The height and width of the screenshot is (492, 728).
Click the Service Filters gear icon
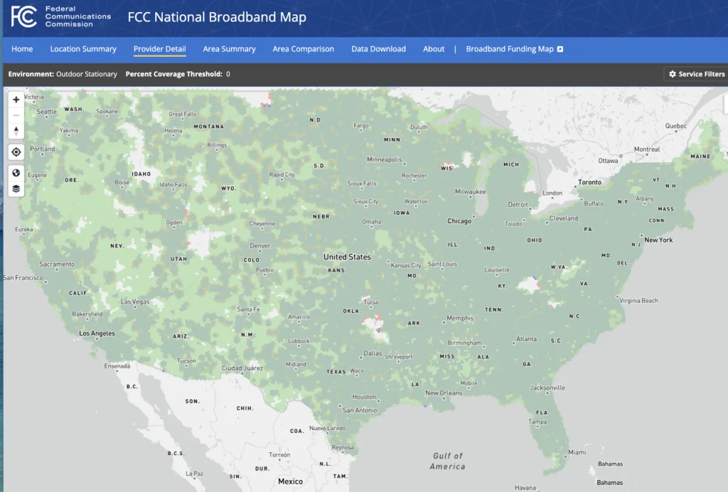click(673, 74)
